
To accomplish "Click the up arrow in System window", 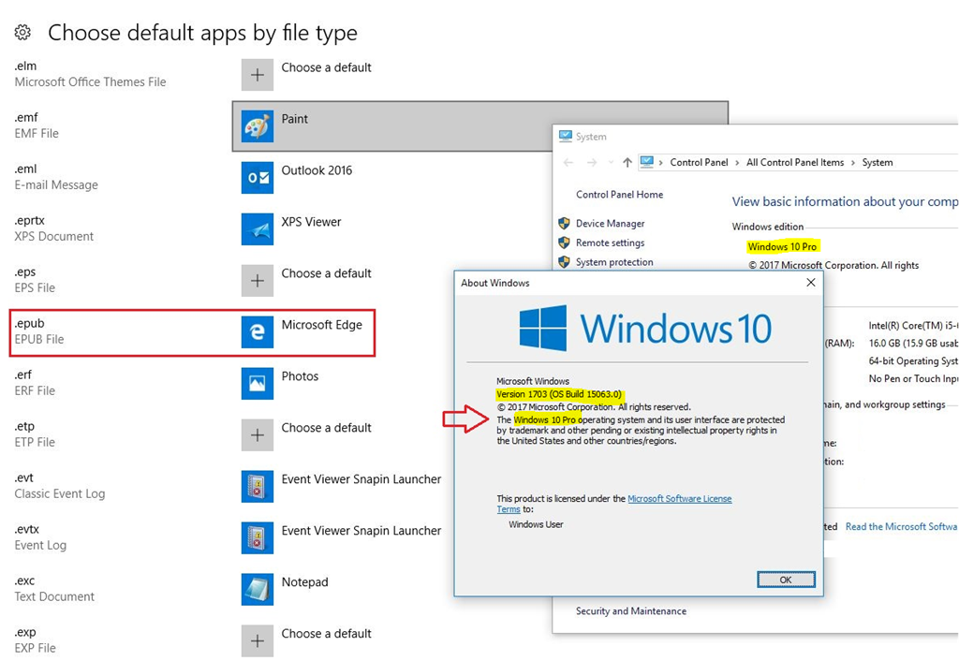I will [627, 163].
